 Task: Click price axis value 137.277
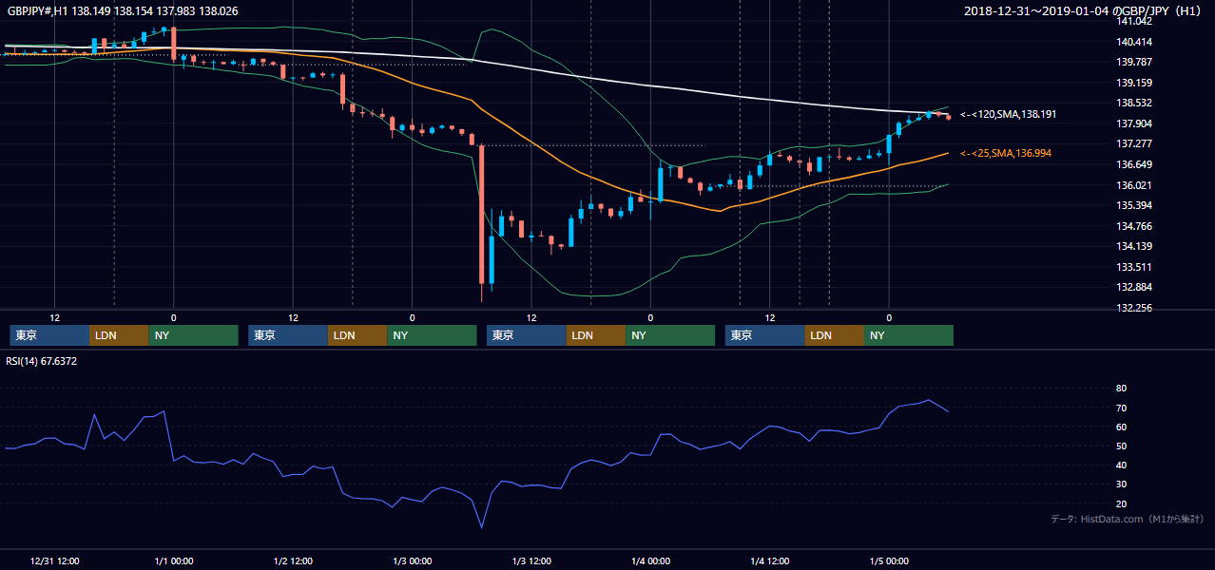click(x=1135, y=144)
